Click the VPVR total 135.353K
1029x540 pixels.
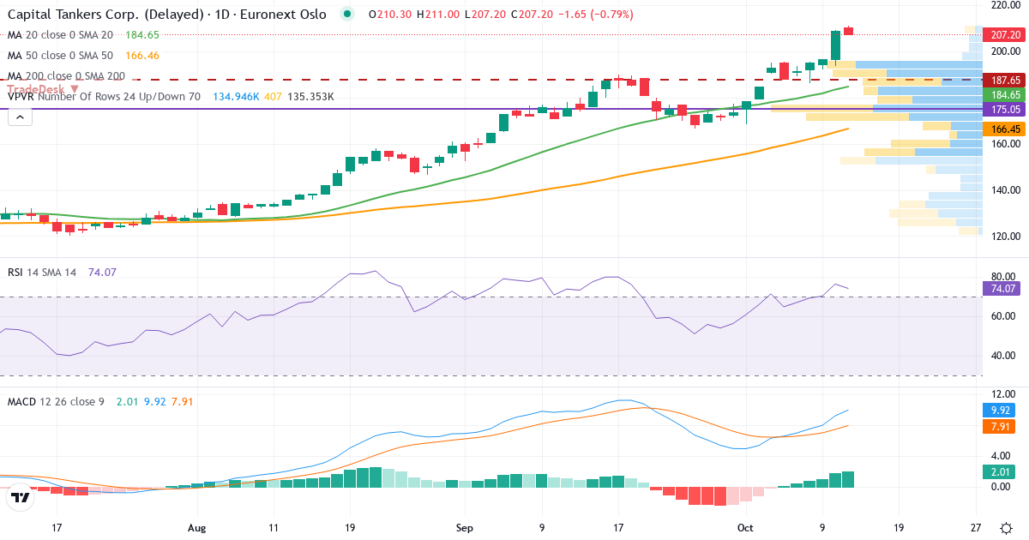(x=310, y=97)
